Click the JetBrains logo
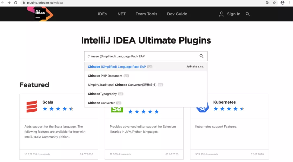 [40, 14]
